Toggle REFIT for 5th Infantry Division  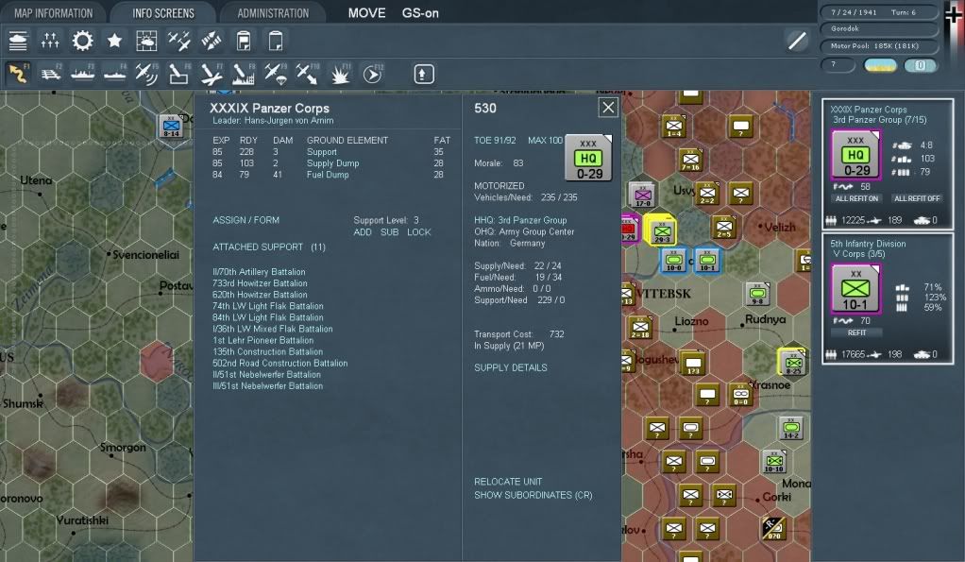[856, 332]
